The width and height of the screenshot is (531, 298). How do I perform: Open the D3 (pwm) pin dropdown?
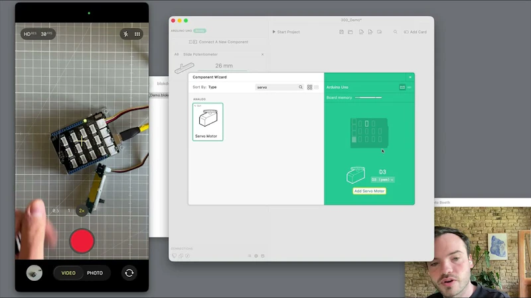382,179
